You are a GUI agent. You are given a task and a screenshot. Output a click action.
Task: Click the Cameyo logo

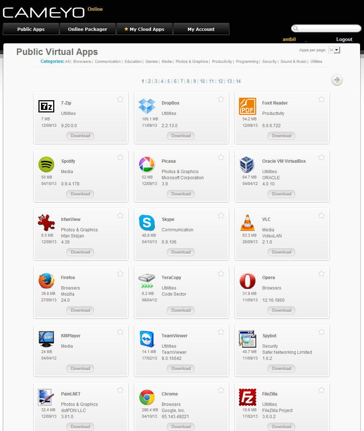[x=43, y=13]
